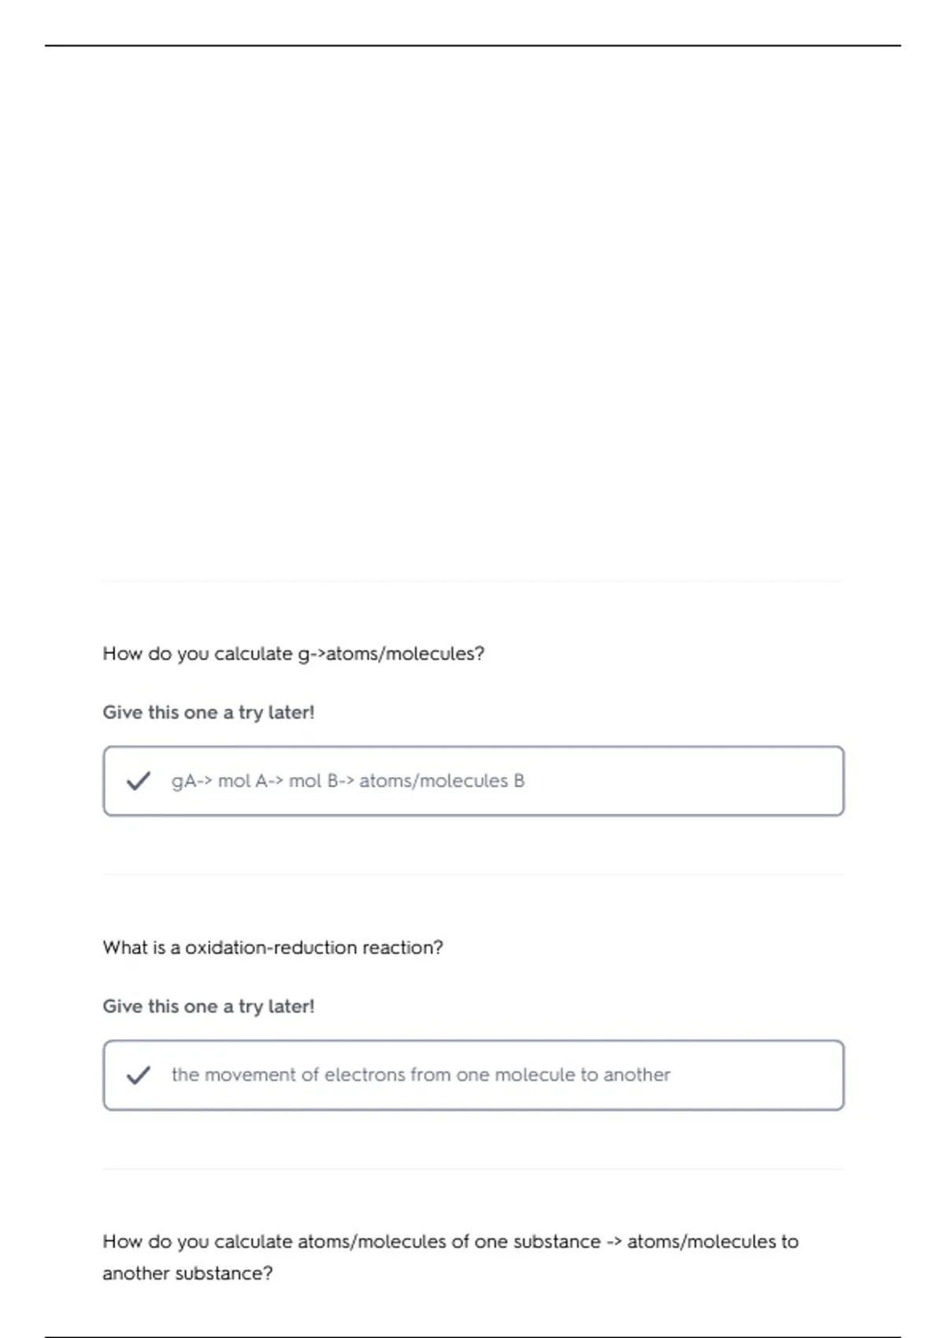Viewport: 945px width, 1338px height.
Task: Click empty right side of electrons answer box
Action: [756, 1075]
